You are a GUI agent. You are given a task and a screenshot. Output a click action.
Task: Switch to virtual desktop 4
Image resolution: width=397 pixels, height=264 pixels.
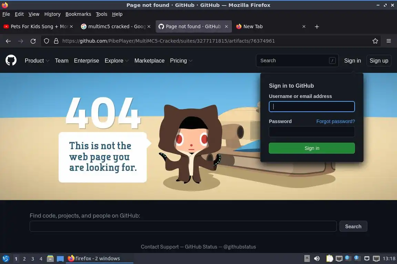coord(41,259)
